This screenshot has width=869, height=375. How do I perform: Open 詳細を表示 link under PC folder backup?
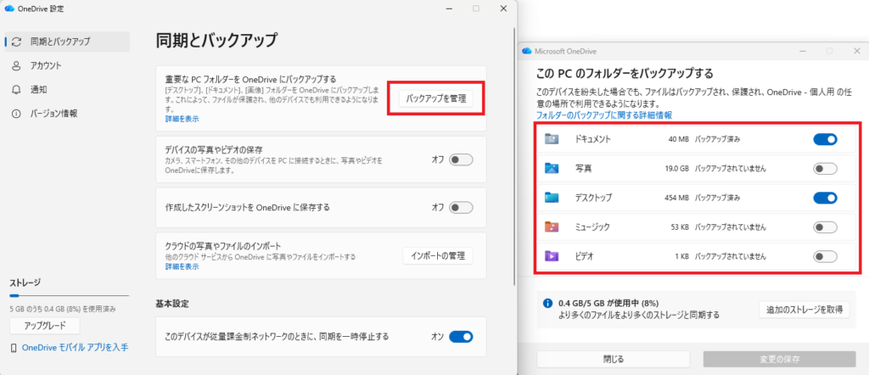pyautogui.click(x=182, y=119)
